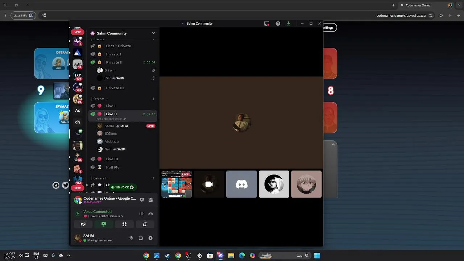Open the 'dh' server icon
The image size is (464, 261).
77,122
